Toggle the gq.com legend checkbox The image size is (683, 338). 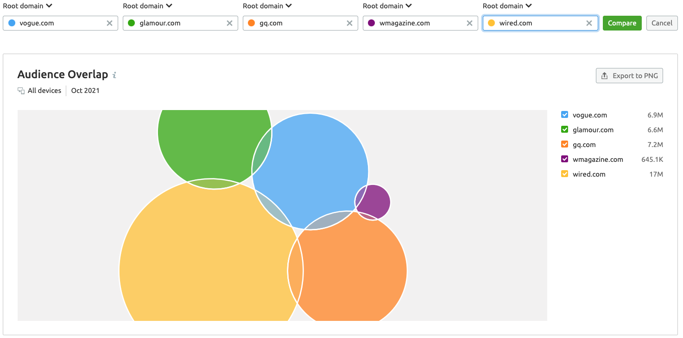pyautogui.click(x=564, y=144)
